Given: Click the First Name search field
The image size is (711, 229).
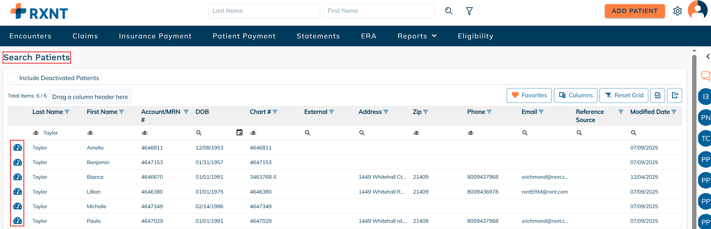Looking at the screenshot, I should [x=379, y=11].
